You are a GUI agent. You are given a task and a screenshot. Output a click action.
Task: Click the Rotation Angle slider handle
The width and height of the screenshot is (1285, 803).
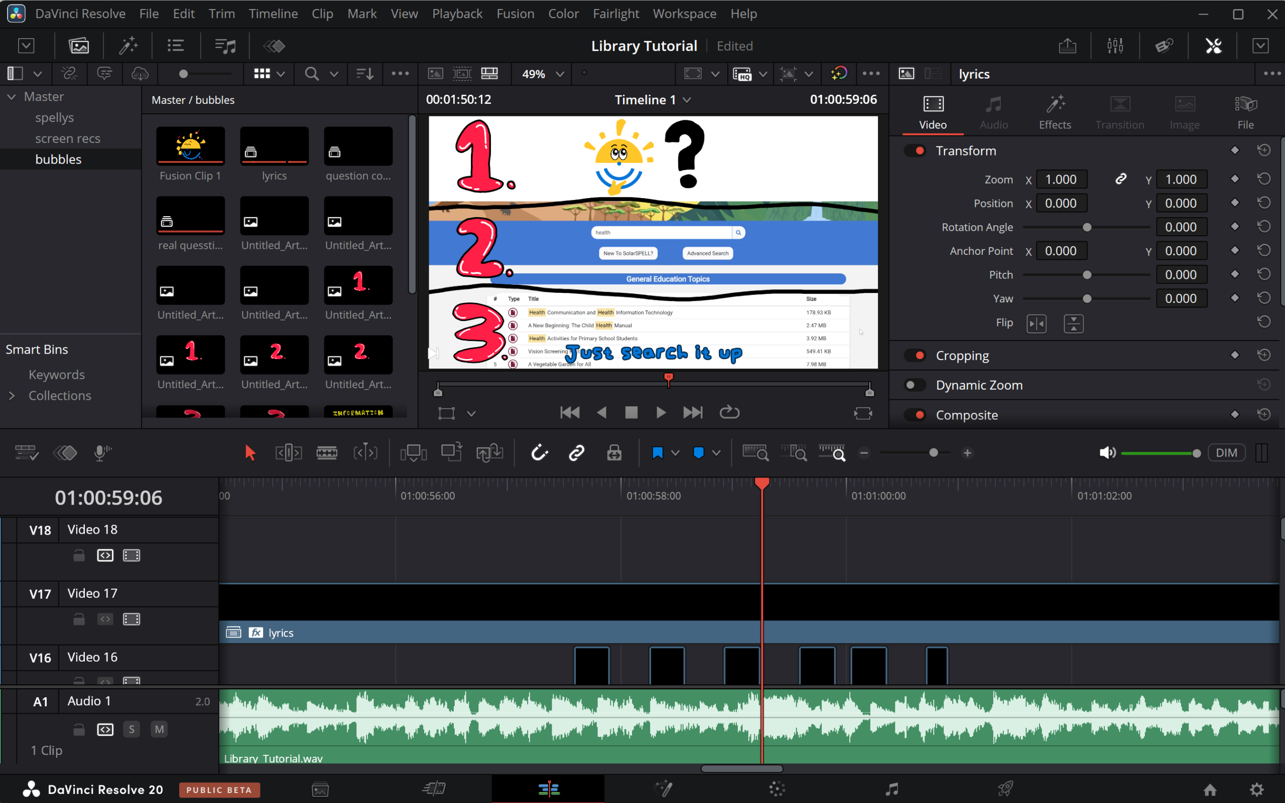pos(1087,227)
